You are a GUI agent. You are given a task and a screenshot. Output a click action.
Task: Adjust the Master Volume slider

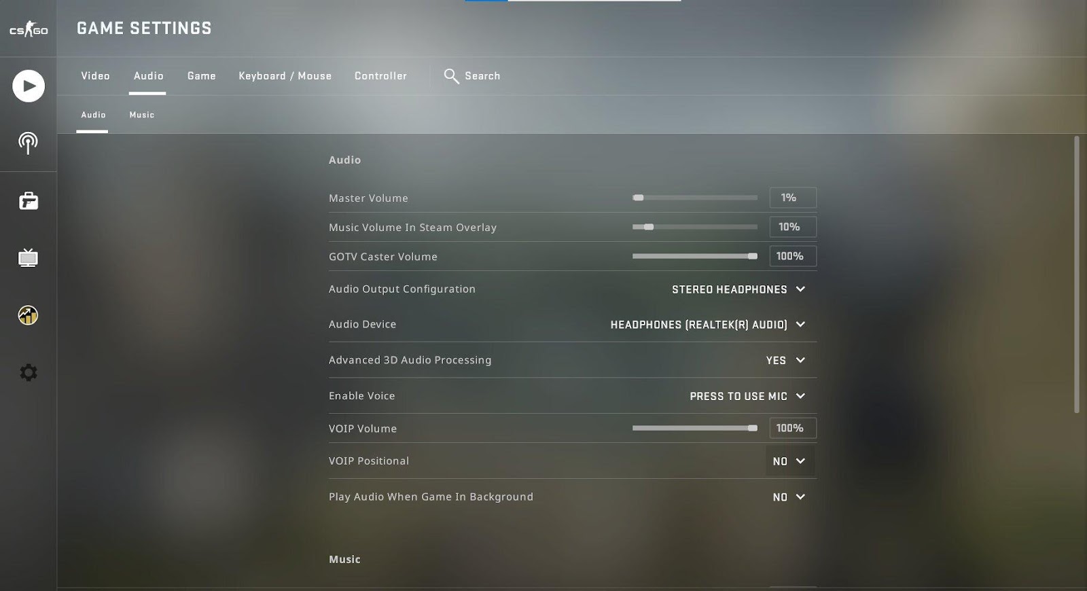point(694,198)
